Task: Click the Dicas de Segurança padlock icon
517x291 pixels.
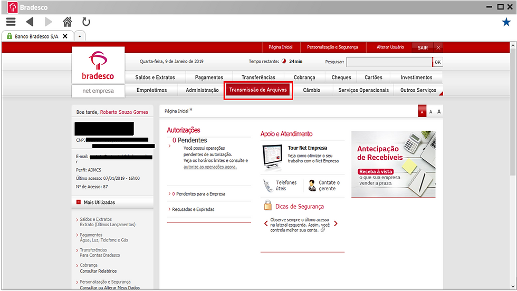Action: point(268,205)
